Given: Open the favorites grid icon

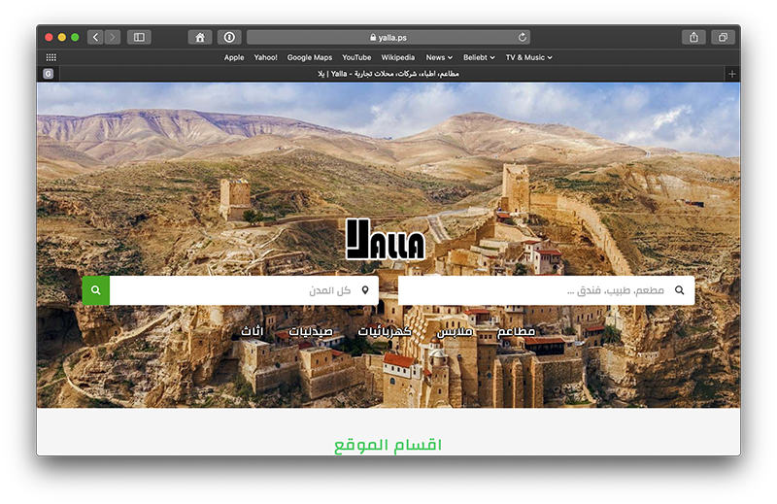Looking at the screenshot, I should (x=51, y=57).
